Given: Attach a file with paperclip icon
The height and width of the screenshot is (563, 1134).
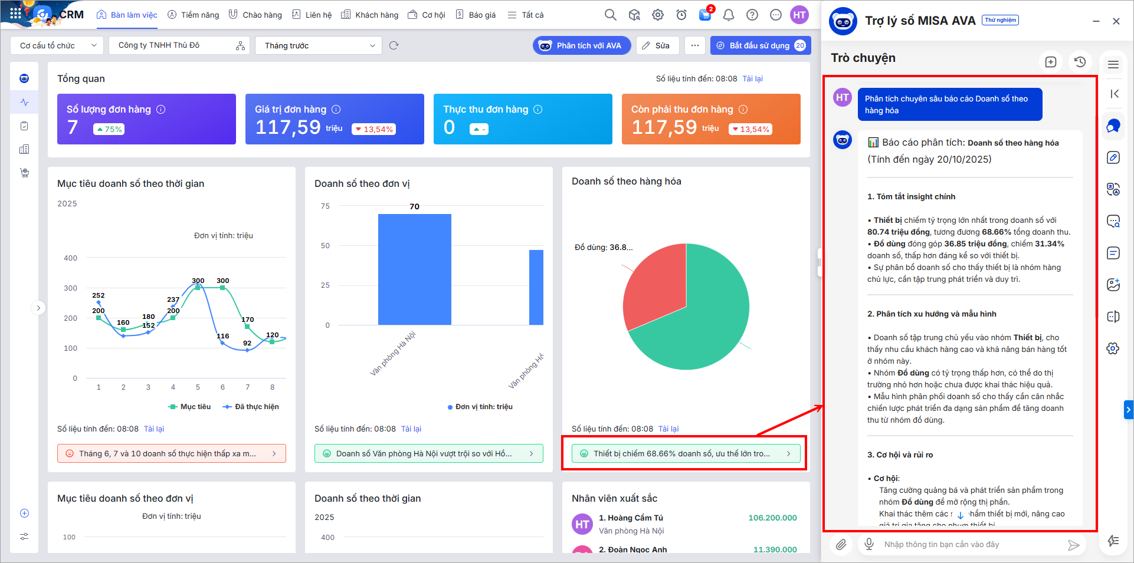Looking at the screenshot, I should click(x=841, y=544).
